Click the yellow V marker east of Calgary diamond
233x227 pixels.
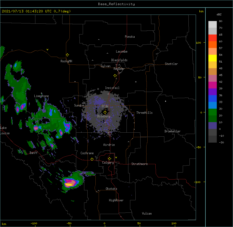point(116,157)
